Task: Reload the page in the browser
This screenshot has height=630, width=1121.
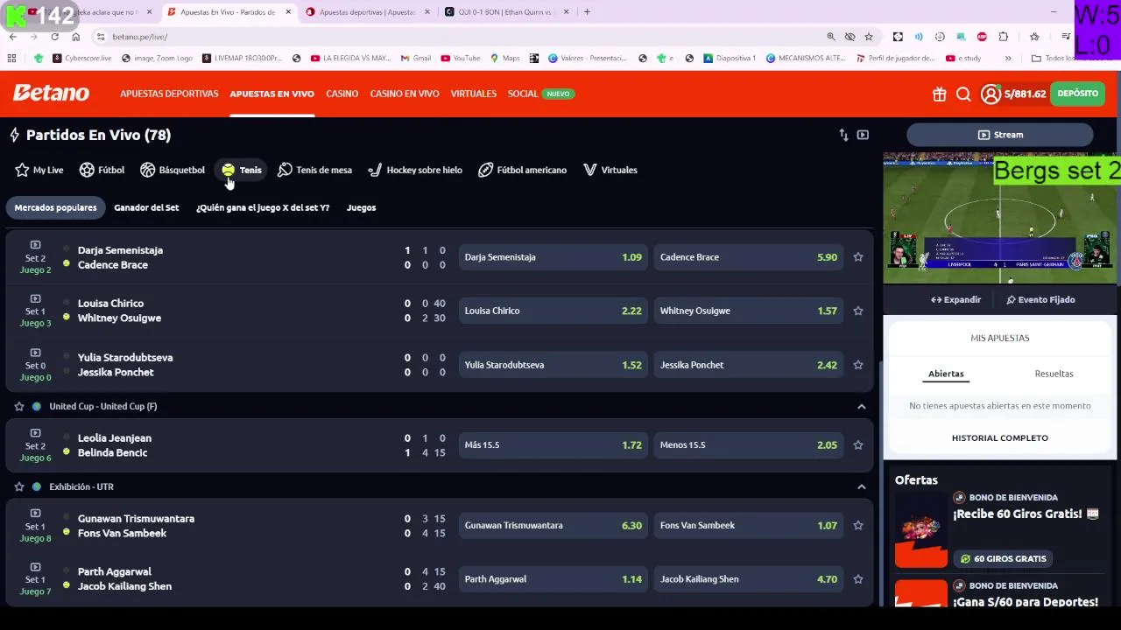Action: click(54, 37)
